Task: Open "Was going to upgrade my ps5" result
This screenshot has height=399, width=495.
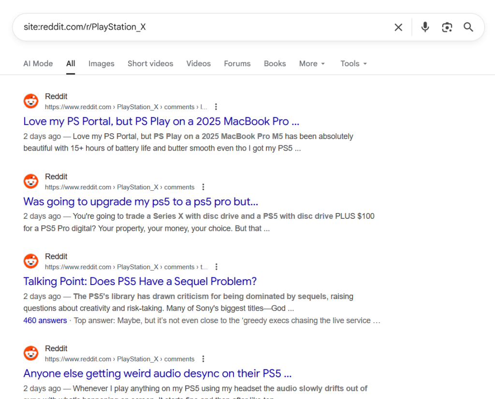Action: click(141, 201)
